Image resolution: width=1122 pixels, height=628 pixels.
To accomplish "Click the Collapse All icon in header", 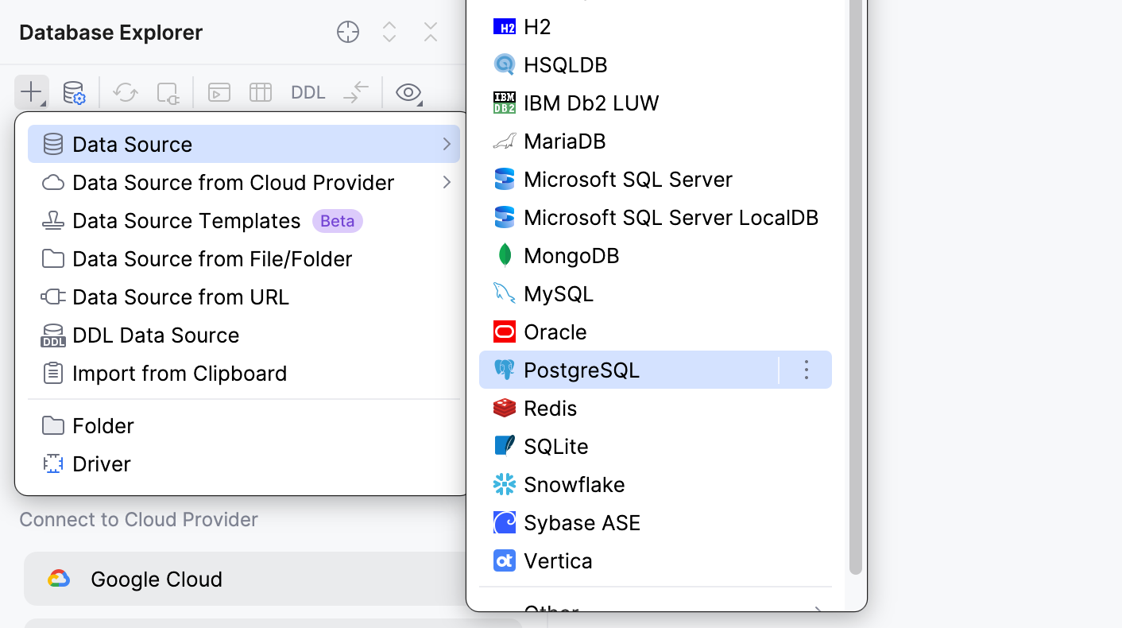I will 431,32.
